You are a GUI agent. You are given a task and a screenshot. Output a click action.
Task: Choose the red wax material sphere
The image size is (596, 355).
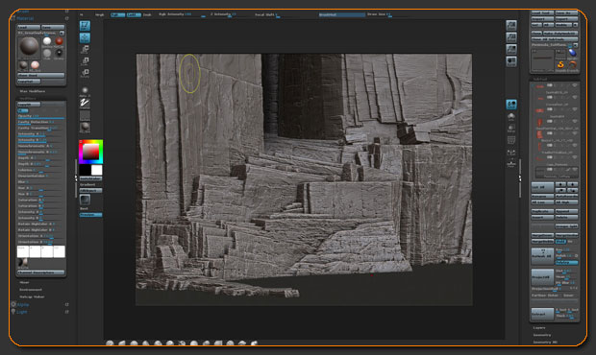click(x=59, y=41)
